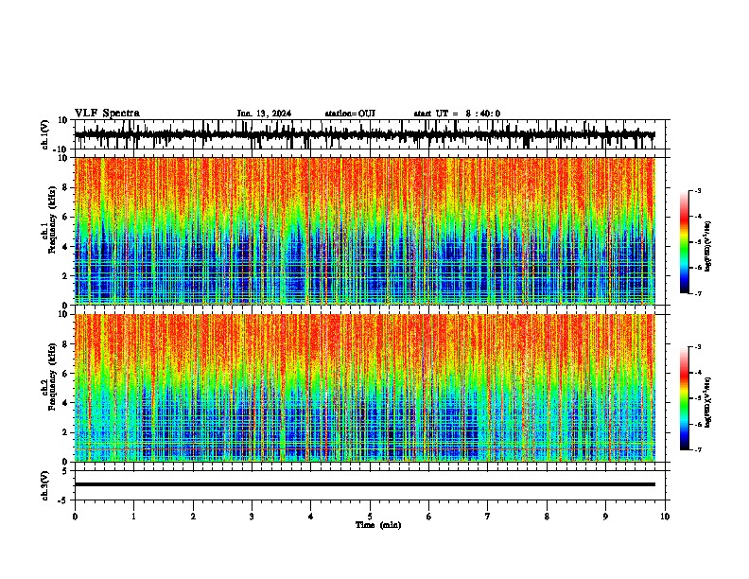Click the "ch.3(V)" axis label
This screenshot has height=579, width=749.
click(x=45, y=485)
